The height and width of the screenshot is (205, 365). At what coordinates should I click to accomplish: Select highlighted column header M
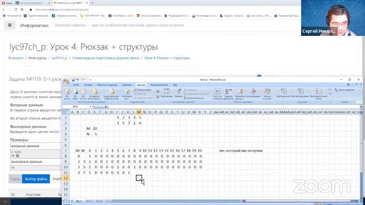tap(139, 112)
